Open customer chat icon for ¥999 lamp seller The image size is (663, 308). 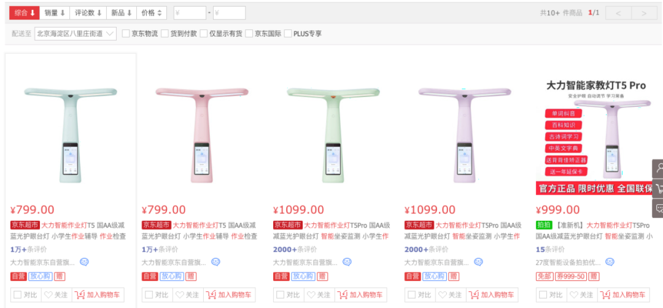pyautogui.click(x=610, y=263)
